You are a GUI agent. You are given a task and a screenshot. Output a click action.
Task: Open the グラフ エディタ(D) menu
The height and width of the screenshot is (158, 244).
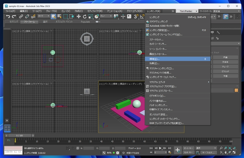tap(135, 11)
